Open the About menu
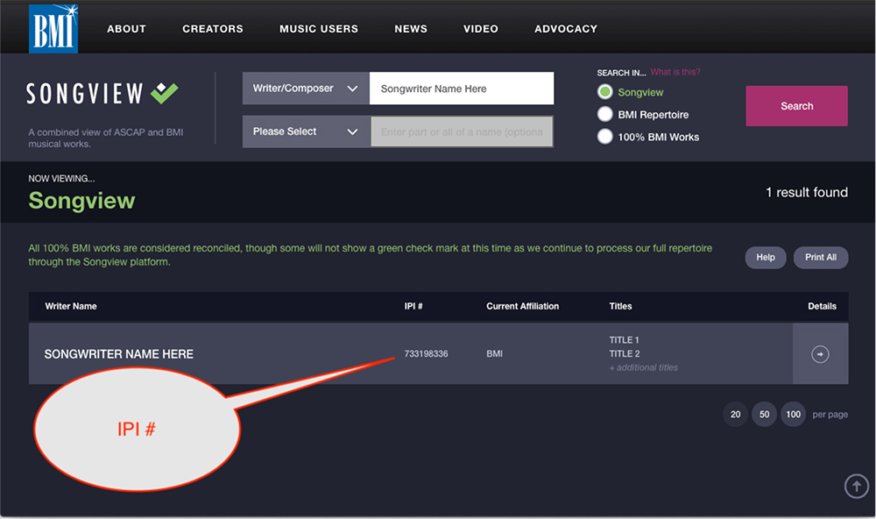 (126, 29)
